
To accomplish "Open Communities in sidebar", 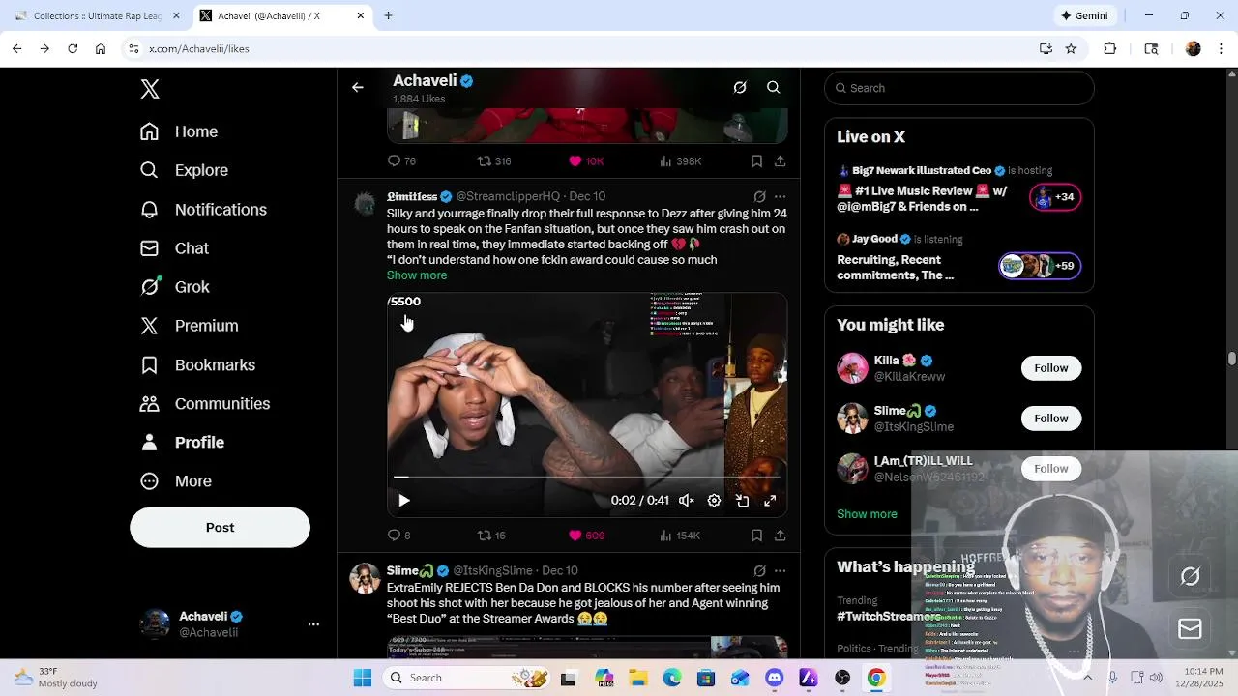I will [204, 404].
